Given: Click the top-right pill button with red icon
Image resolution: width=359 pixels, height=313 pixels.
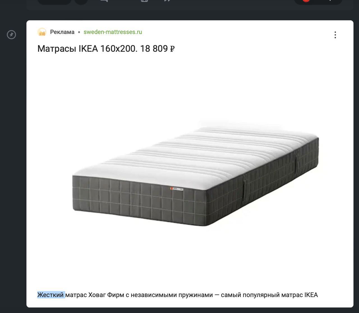Looking at the screenshot, I should [318, 2].
